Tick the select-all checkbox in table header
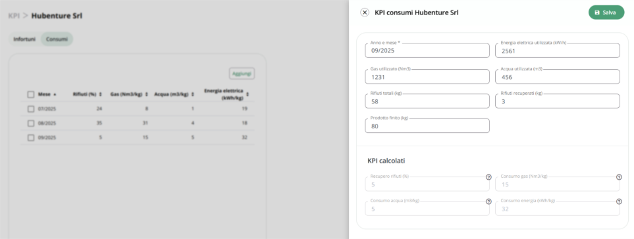 pos(31,94)
